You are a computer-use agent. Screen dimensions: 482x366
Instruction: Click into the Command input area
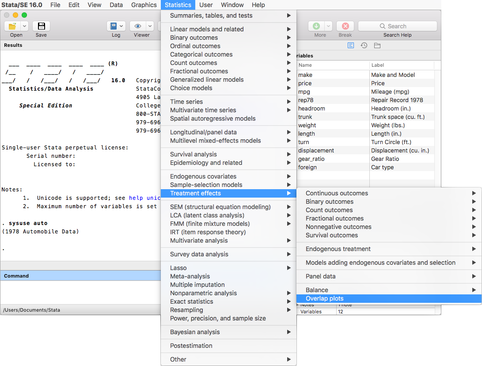point(80,292)
